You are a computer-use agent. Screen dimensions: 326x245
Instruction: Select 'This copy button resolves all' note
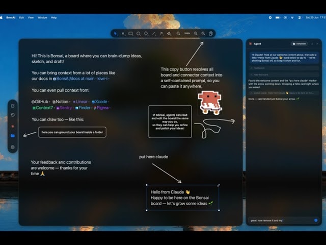pyautogui.click(x=192, y=78)
